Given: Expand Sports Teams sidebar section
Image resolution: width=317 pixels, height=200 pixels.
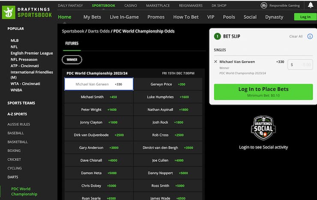Looking at the screenshot, I should [x=21, y=103].
